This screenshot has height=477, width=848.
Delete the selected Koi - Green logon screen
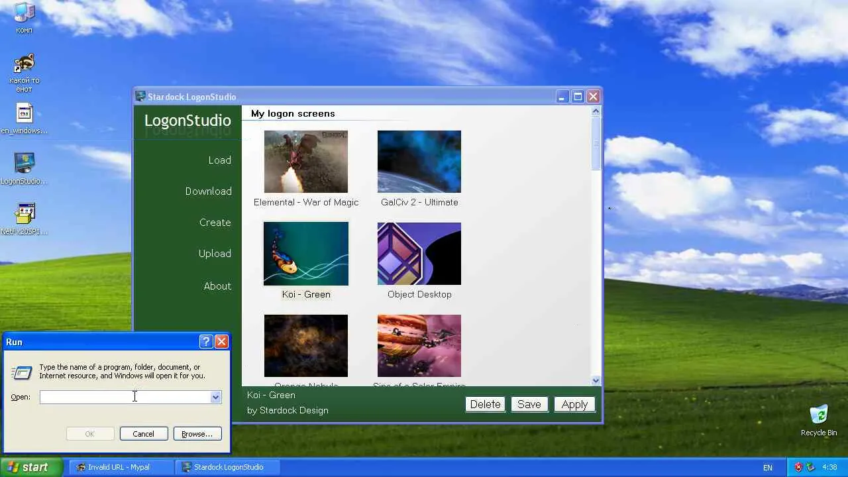pos(486,405)
